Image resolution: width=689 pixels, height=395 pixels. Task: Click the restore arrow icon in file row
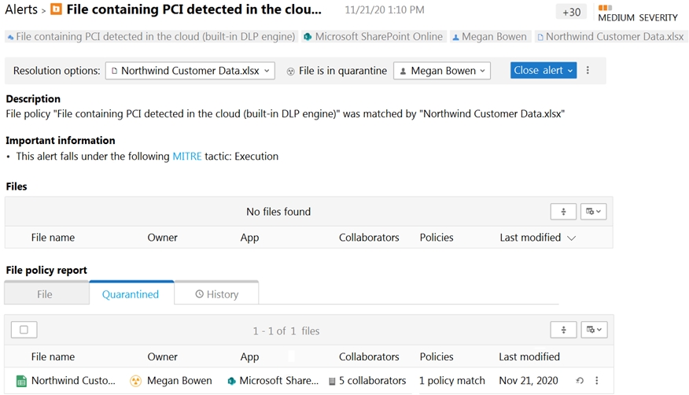(x=580, y=381)
